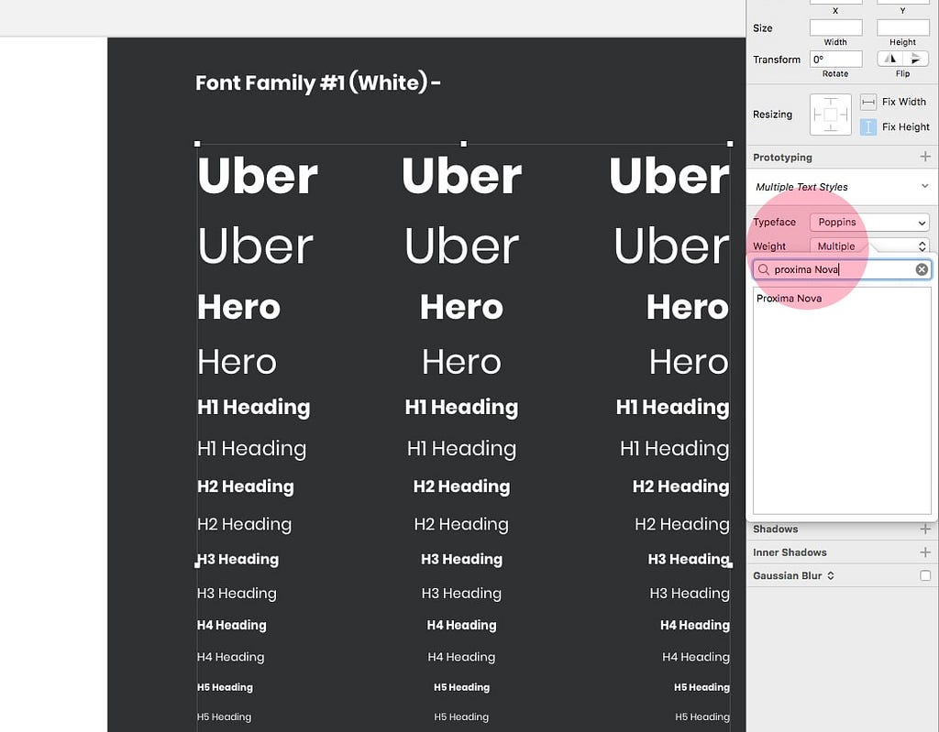Enable the Gaussian Blur checkbox
This screenshot has height=732, width=939.
925,575
